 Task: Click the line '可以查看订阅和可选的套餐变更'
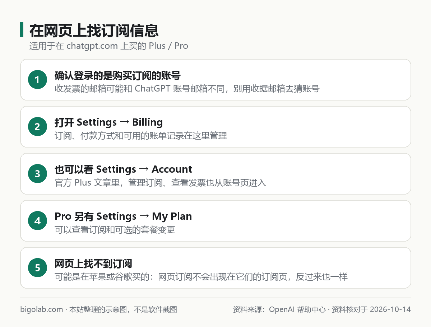click(x=115, y=230)
